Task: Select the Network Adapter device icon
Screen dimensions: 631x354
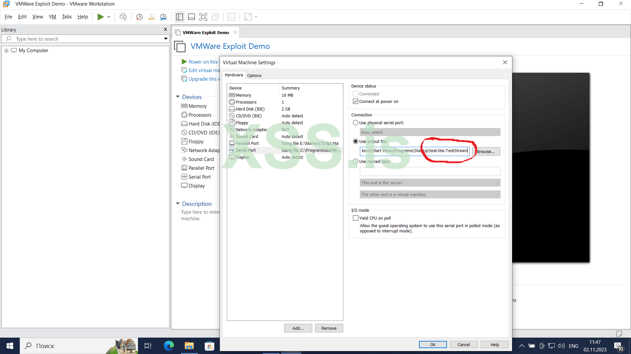Action: tap(232, 129)
